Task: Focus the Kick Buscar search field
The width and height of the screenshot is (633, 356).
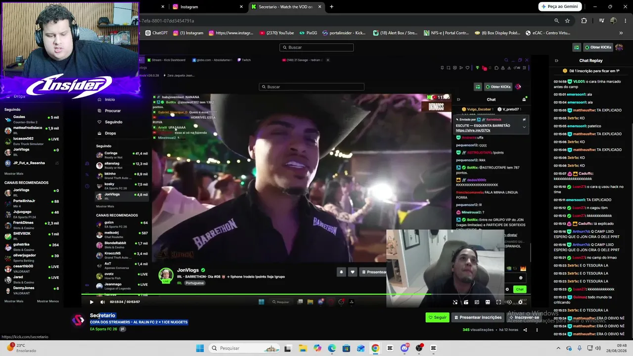Action: (x=316, y=47)
